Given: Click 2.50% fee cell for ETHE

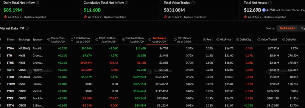Looking at the screenshot, I should click(209, 63).
